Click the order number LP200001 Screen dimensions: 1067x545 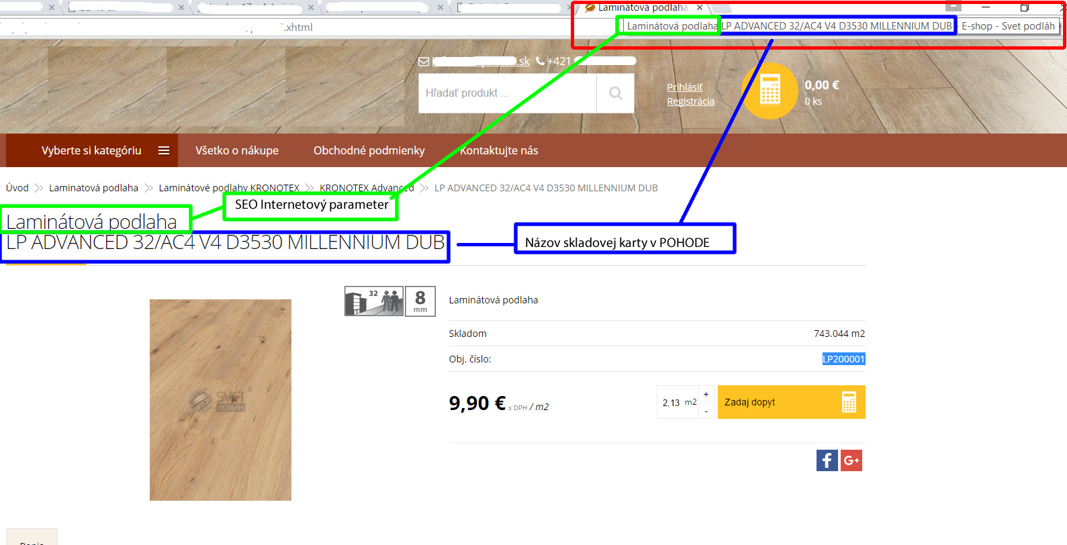[x=844, y=359]
